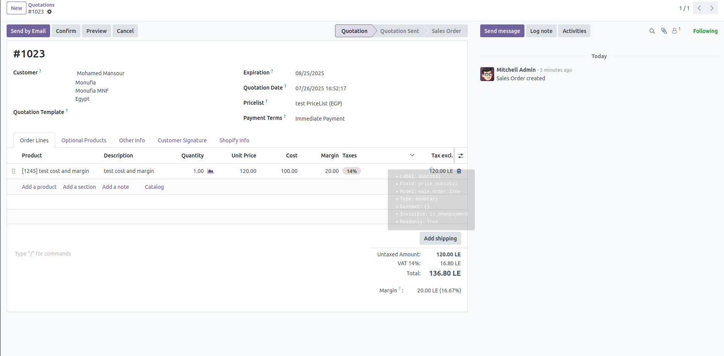Switch to Order Lines tab
The width and height of the screenshot is (724, 356).
click(34, 140)
